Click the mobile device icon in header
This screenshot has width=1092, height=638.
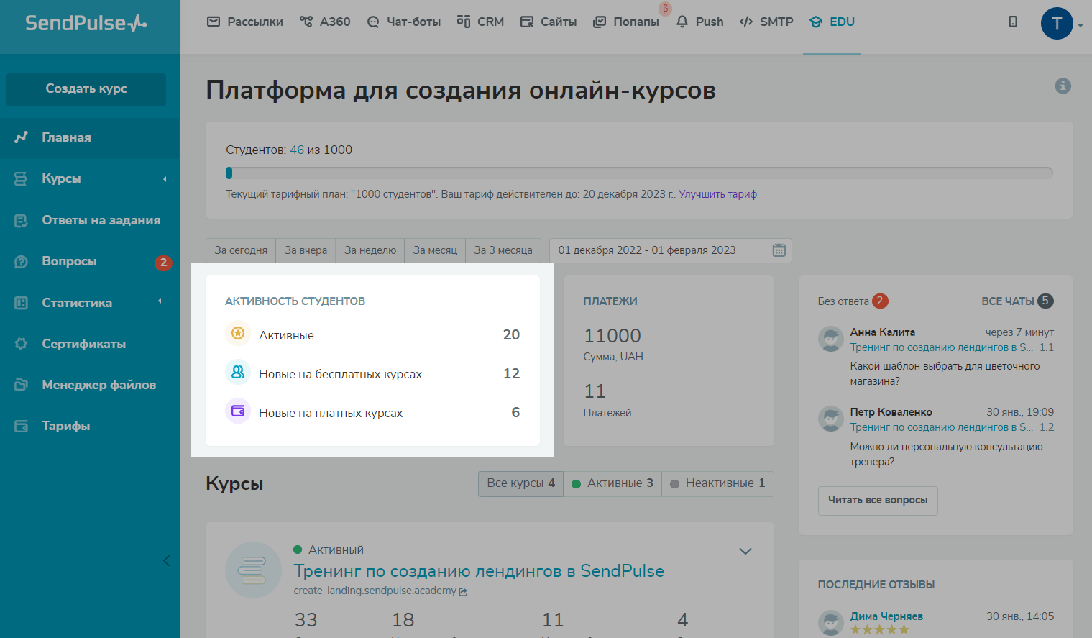tap(1013, 22)
